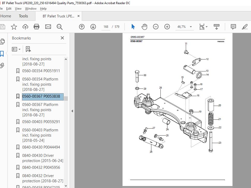
Task: Close the Bookmarks panel
Action: [62, 38]
